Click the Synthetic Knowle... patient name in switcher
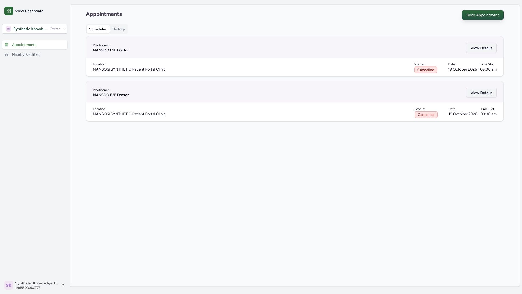The width and height of the screenshot is (522, 294). [x=30, y=29]
